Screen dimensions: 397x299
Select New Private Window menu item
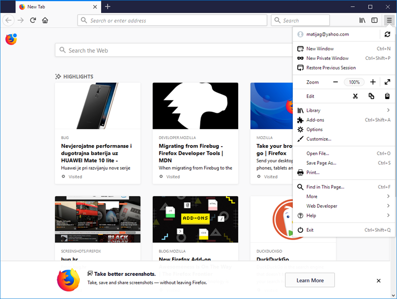[328, 58]
